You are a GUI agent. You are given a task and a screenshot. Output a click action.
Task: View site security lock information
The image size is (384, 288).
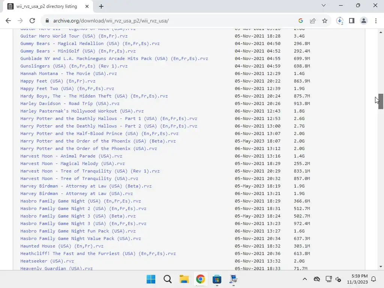pyautogui.click(x=47, y=21)
